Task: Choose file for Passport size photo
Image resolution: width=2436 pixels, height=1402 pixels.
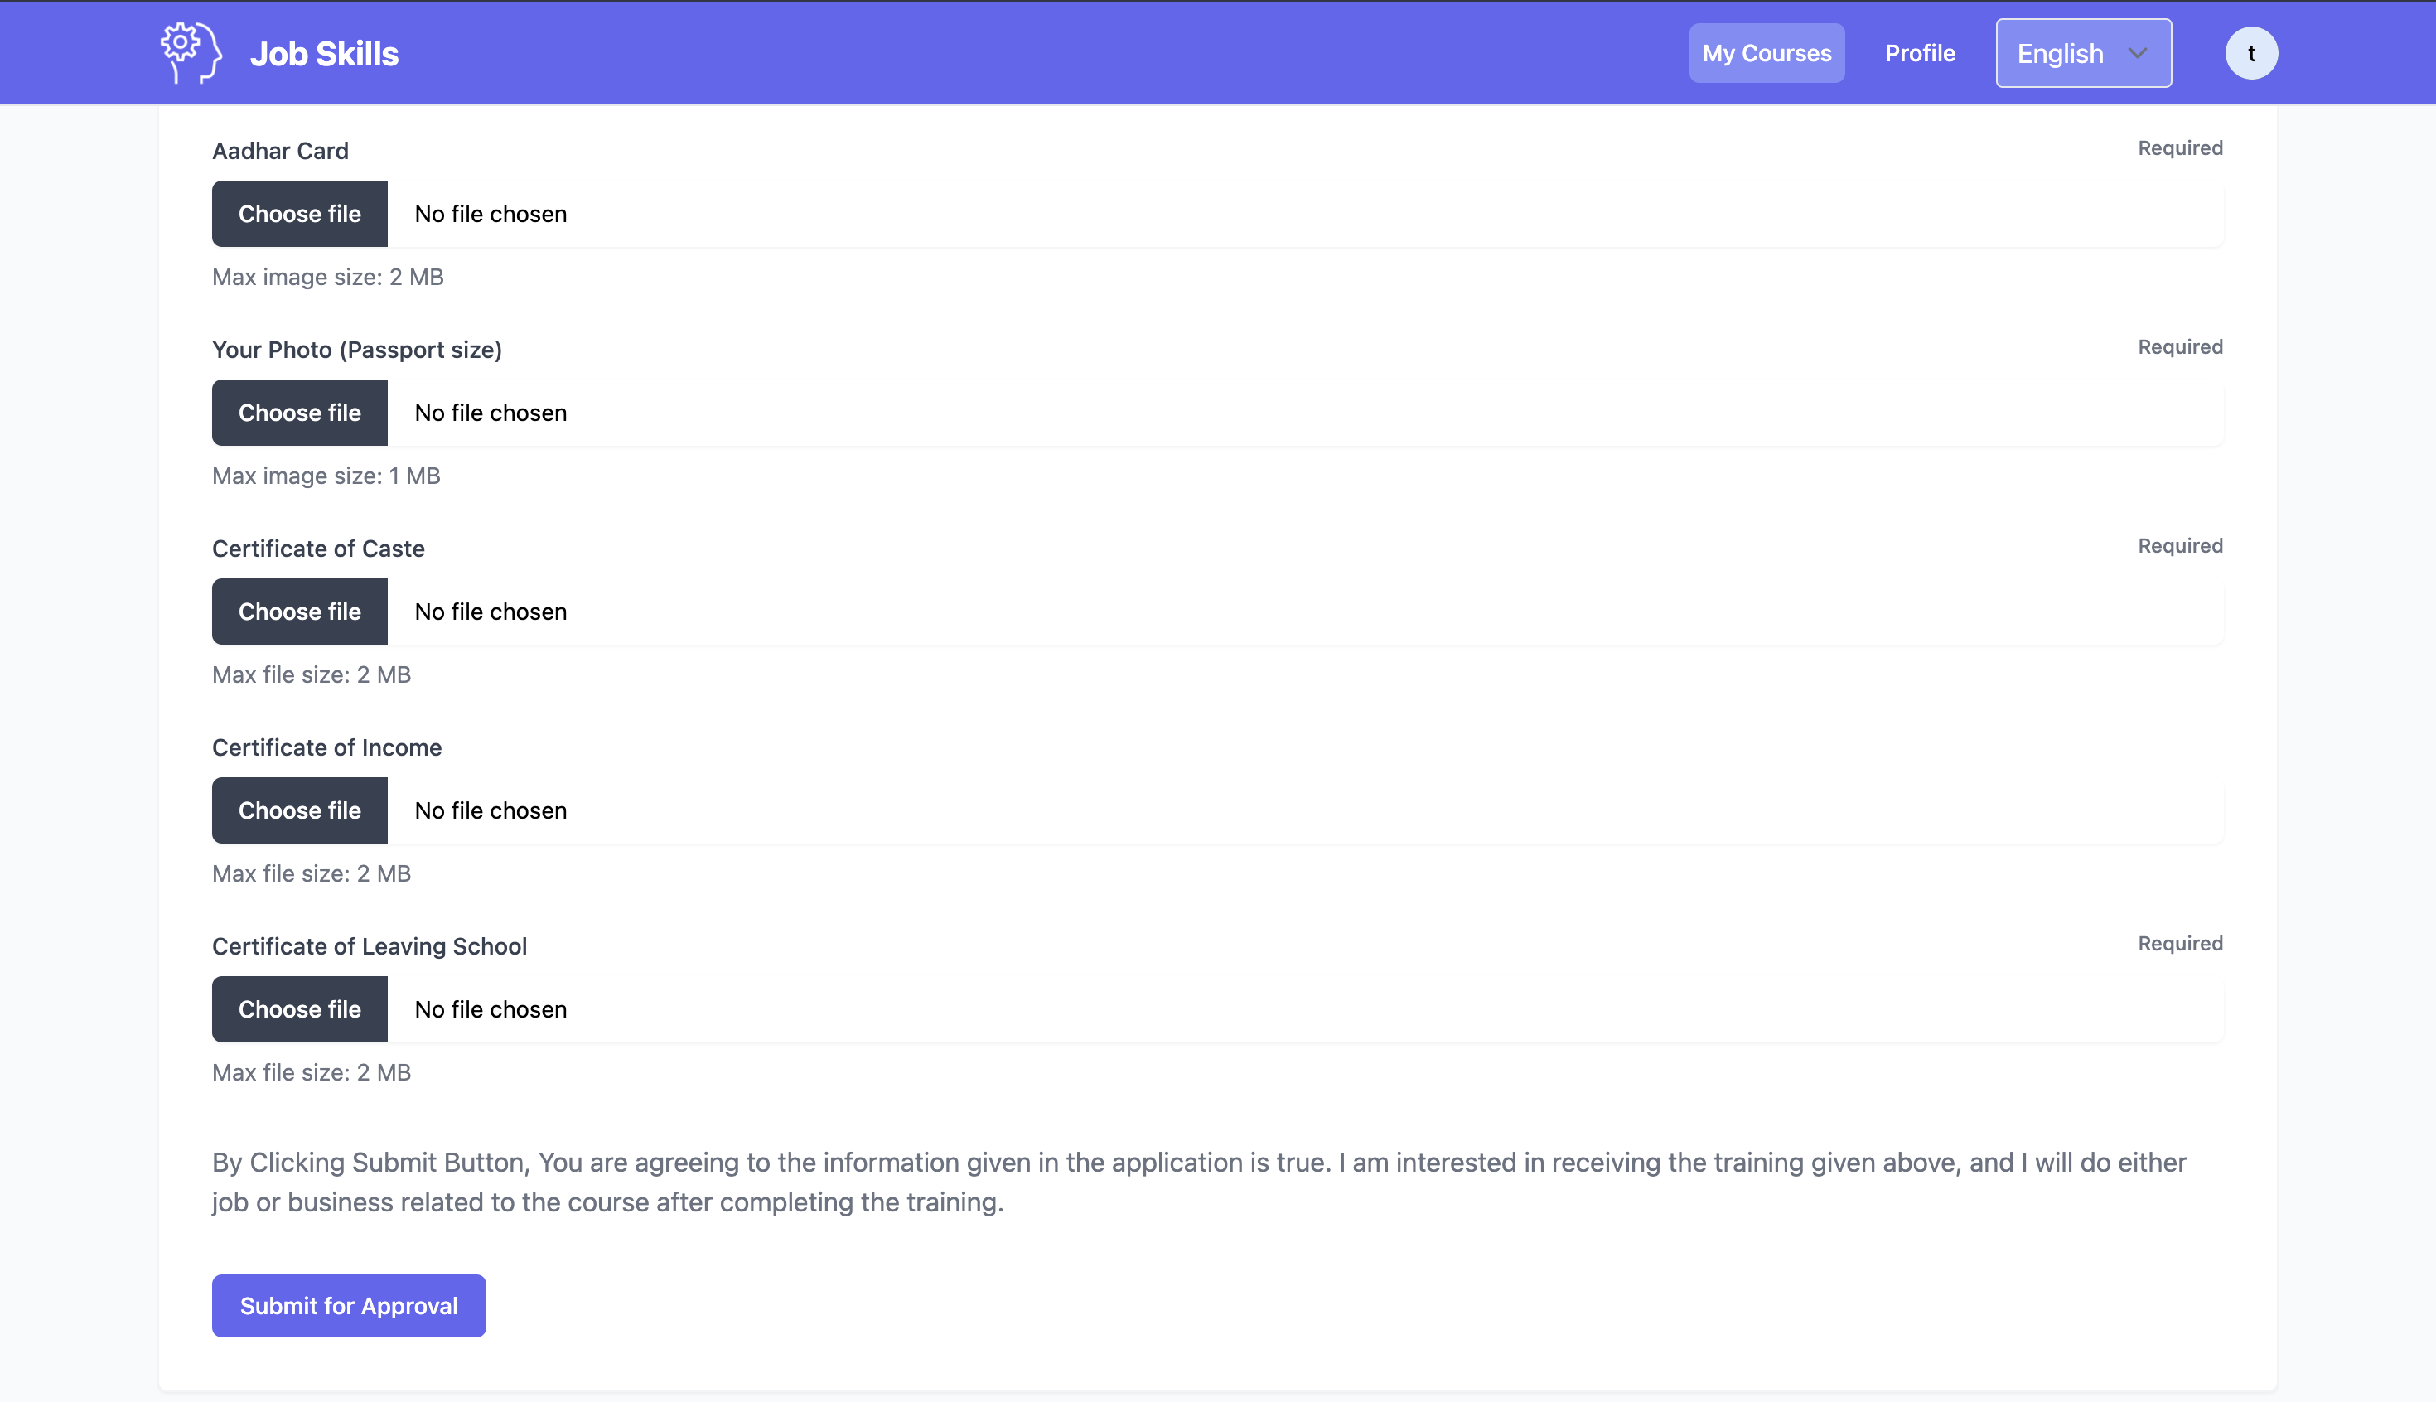Action: (299, 412)
